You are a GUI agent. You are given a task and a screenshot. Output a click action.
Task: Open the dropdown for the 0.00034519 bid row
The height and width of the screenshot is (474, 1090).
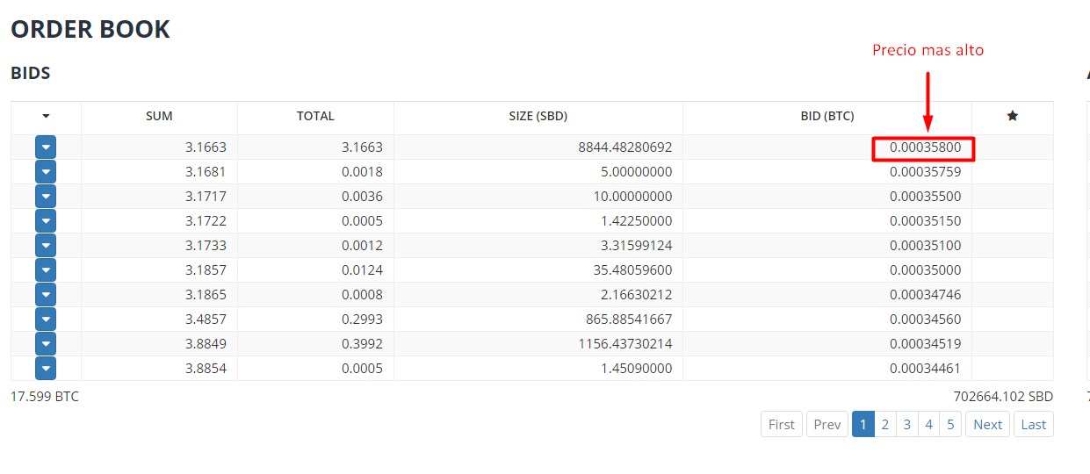pos(46,344)
